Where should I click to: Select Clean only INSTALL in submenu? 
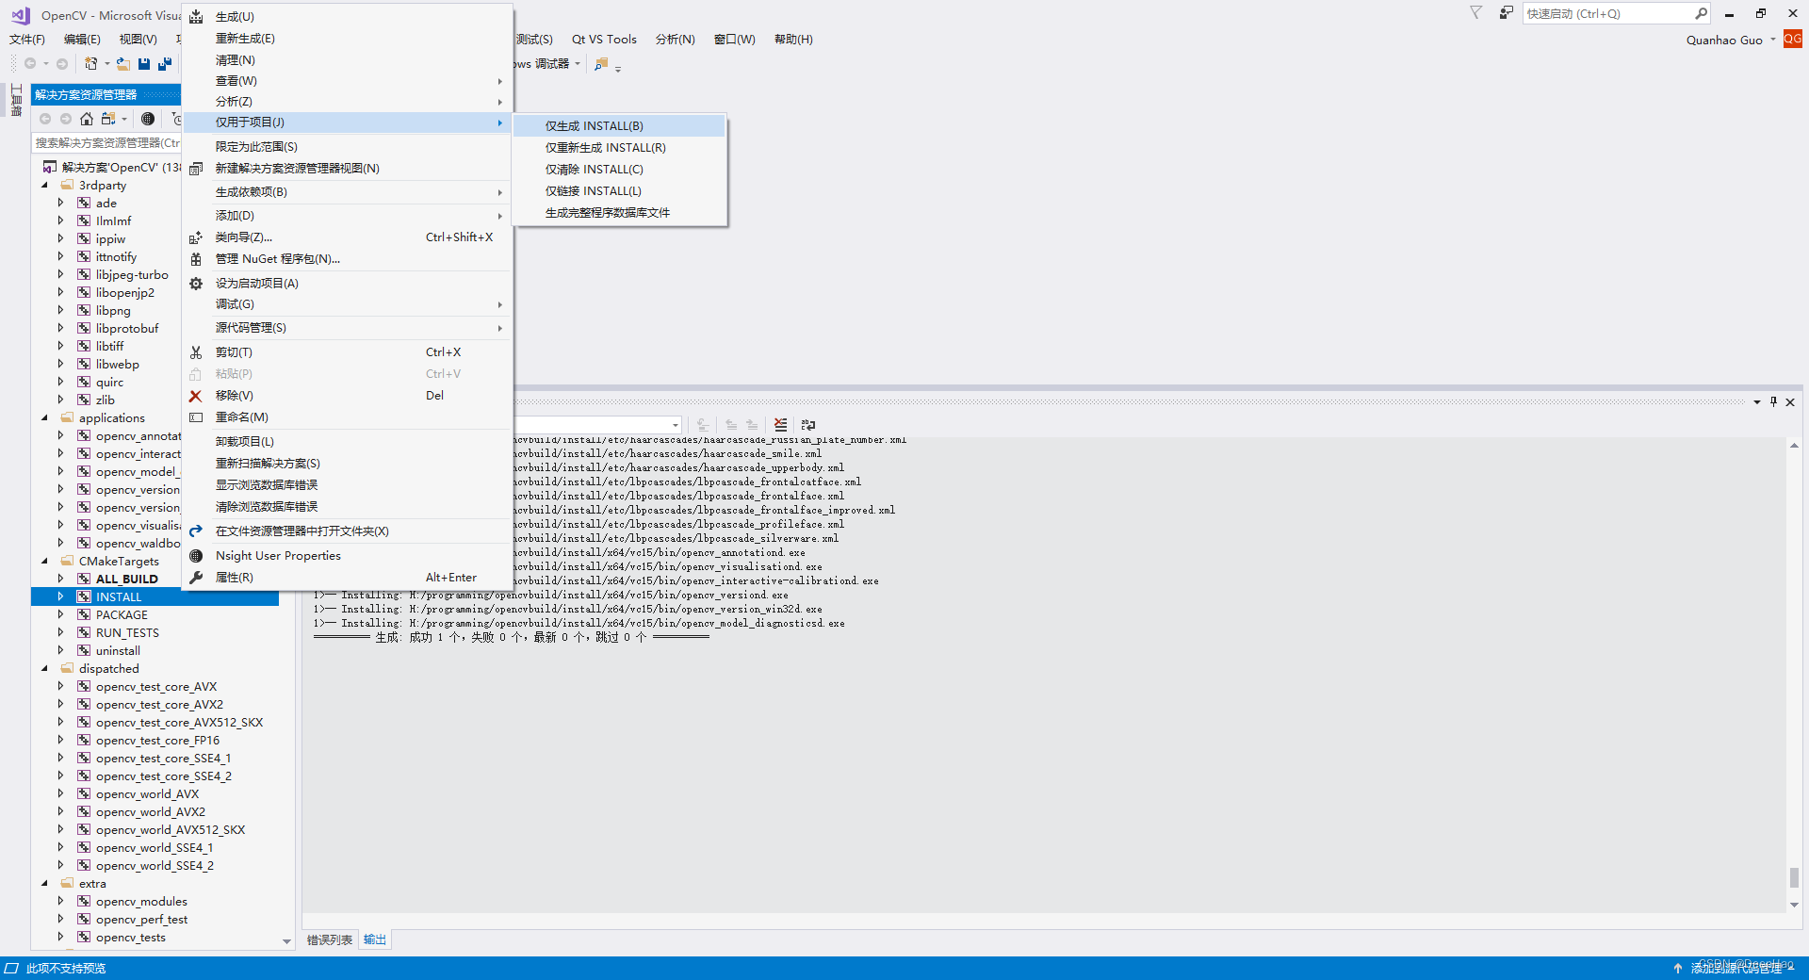(x=620, y=170)
